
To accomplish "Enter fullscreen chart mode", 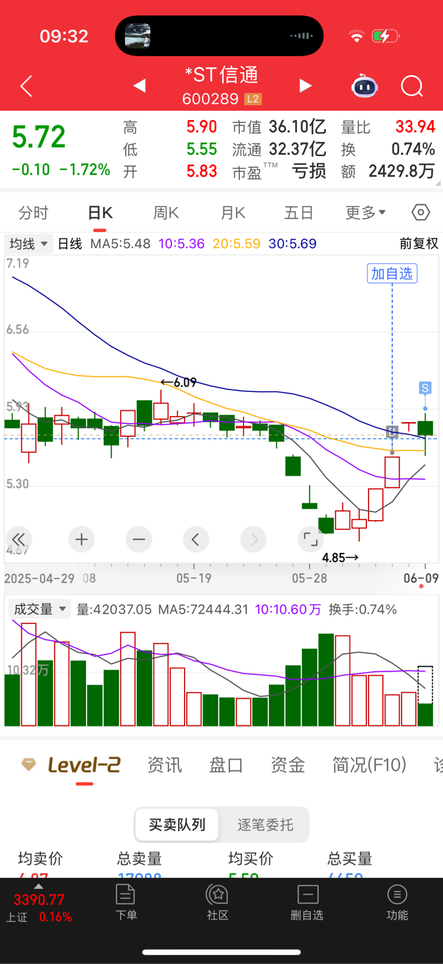I will point(311,540).
